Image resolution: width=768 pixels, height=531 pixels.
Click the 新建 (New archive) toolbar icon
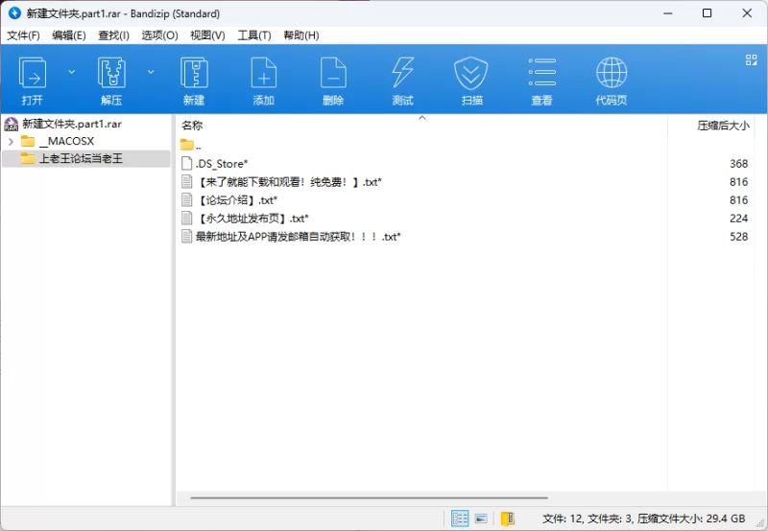click(194, 81)
